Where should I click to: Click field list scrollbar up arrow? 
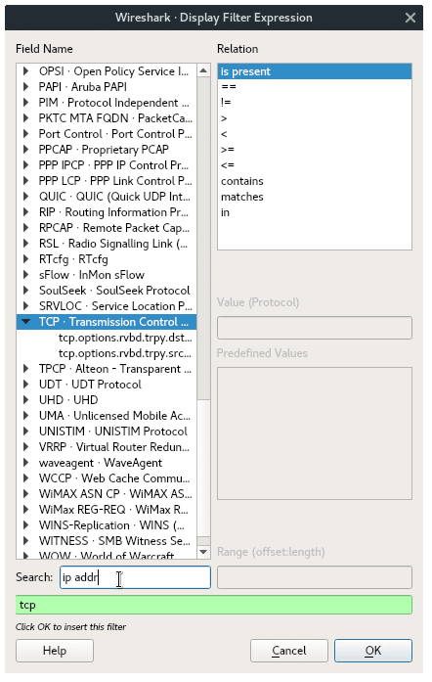(203, 70)
